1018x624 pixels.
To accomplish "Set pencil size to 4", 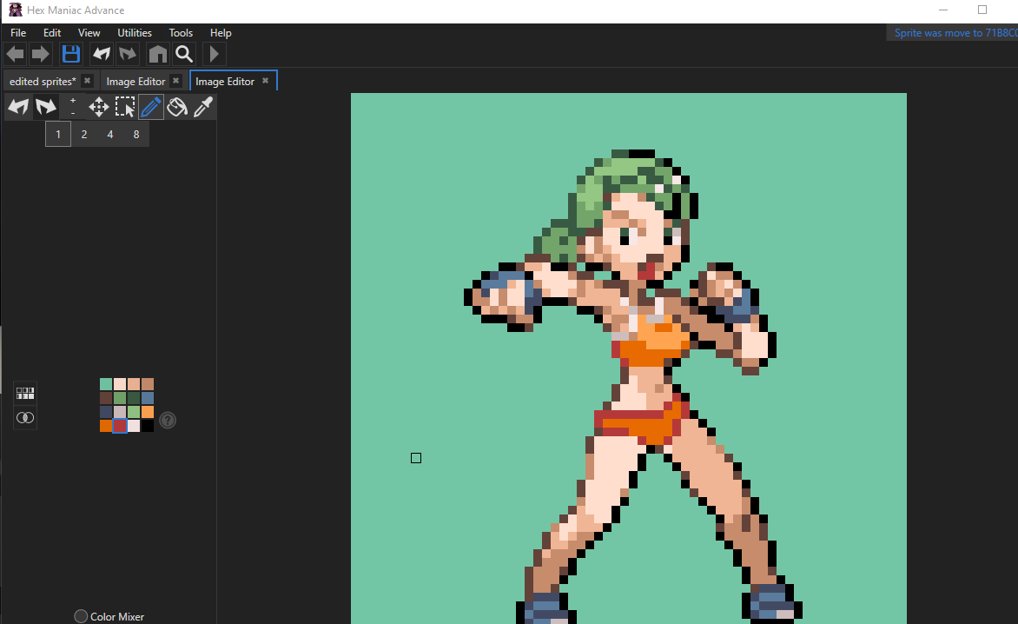I will [x=109, y=135].
